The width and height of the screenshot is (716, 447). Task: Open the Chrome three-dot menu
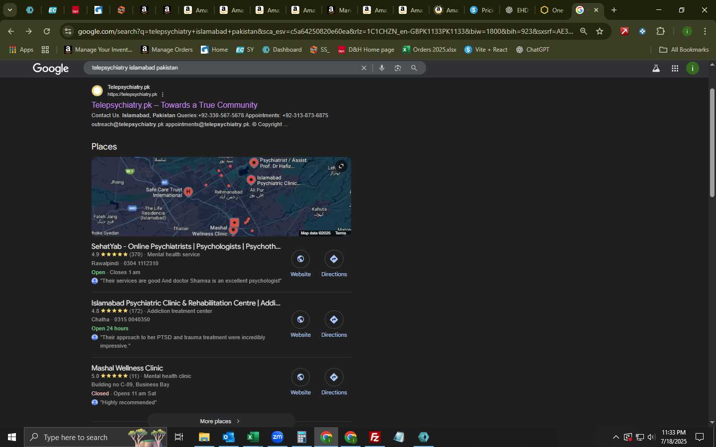pos(705,31)
